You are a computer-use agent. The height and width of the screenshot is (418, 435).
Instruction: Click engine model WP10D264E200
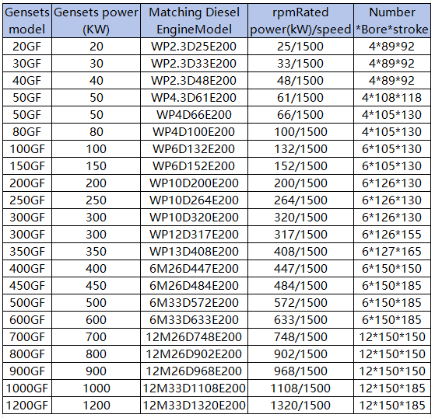194,200
